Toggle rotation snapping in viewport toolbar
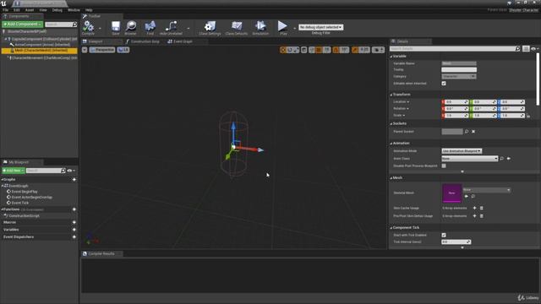Viewport: 541px width, 304px height. (x=336, y=50)
